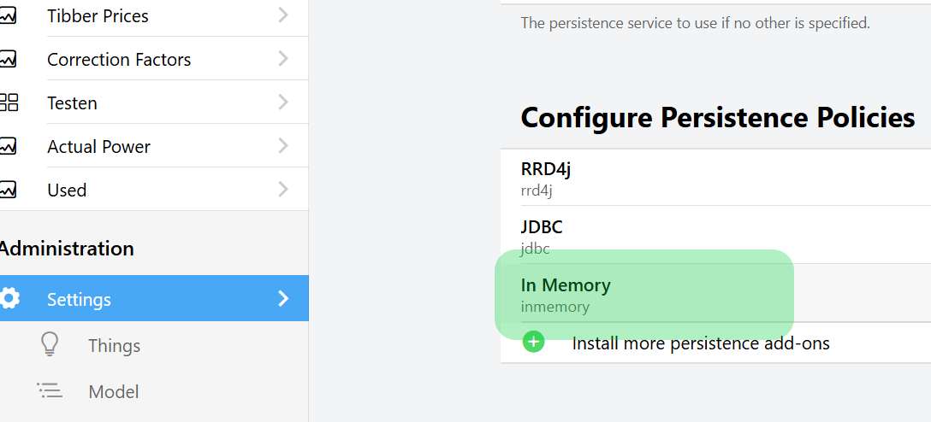Click the green plus add-on icon
The height and width of the screenshot is (422, 931).
click(534, 343)
